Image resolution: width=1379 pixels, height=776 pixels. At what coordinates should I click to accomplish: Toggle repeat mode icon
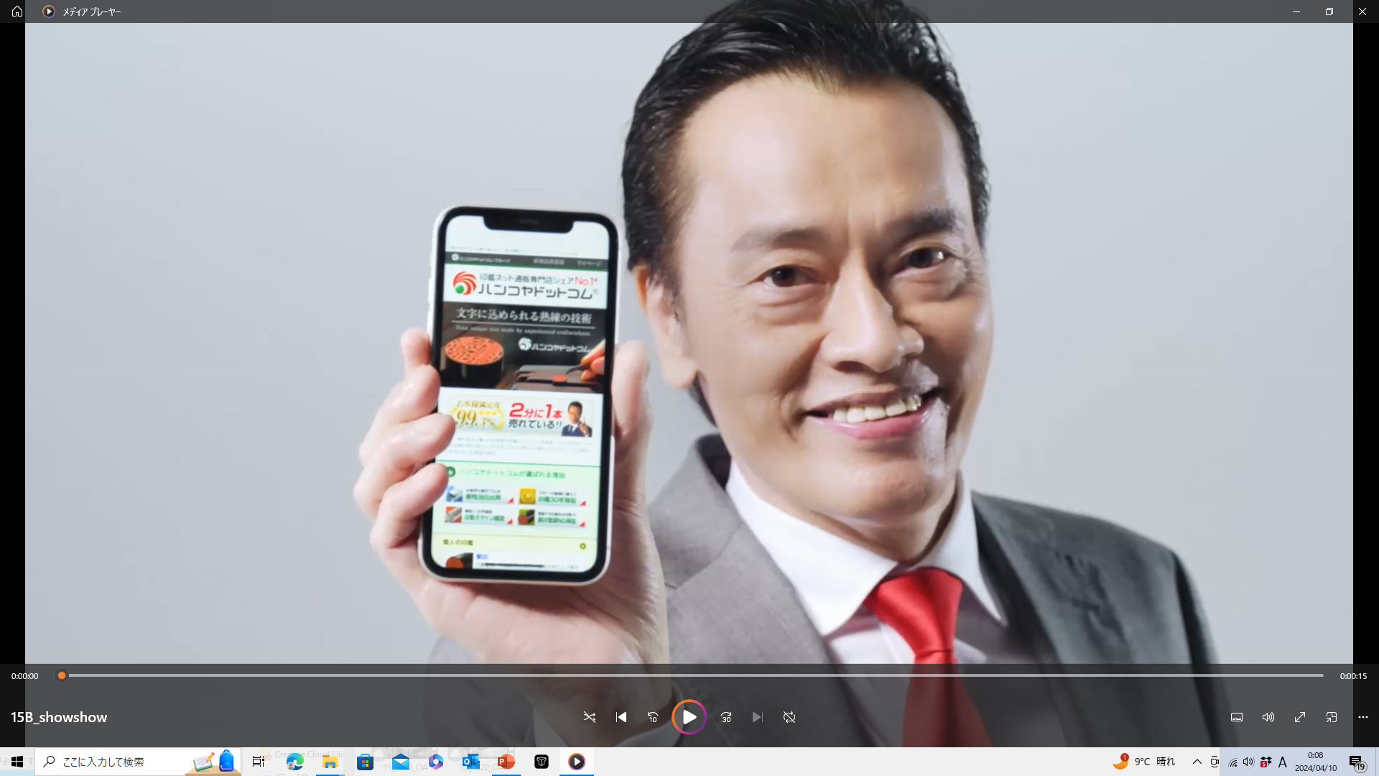pyautogui.click(x=789, y=717)
